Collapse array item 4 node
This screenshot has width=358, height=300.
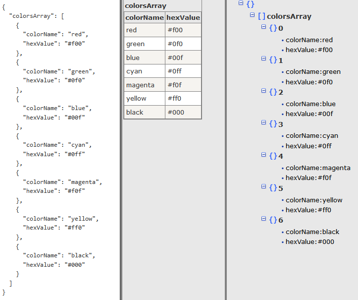coord(263,156)
